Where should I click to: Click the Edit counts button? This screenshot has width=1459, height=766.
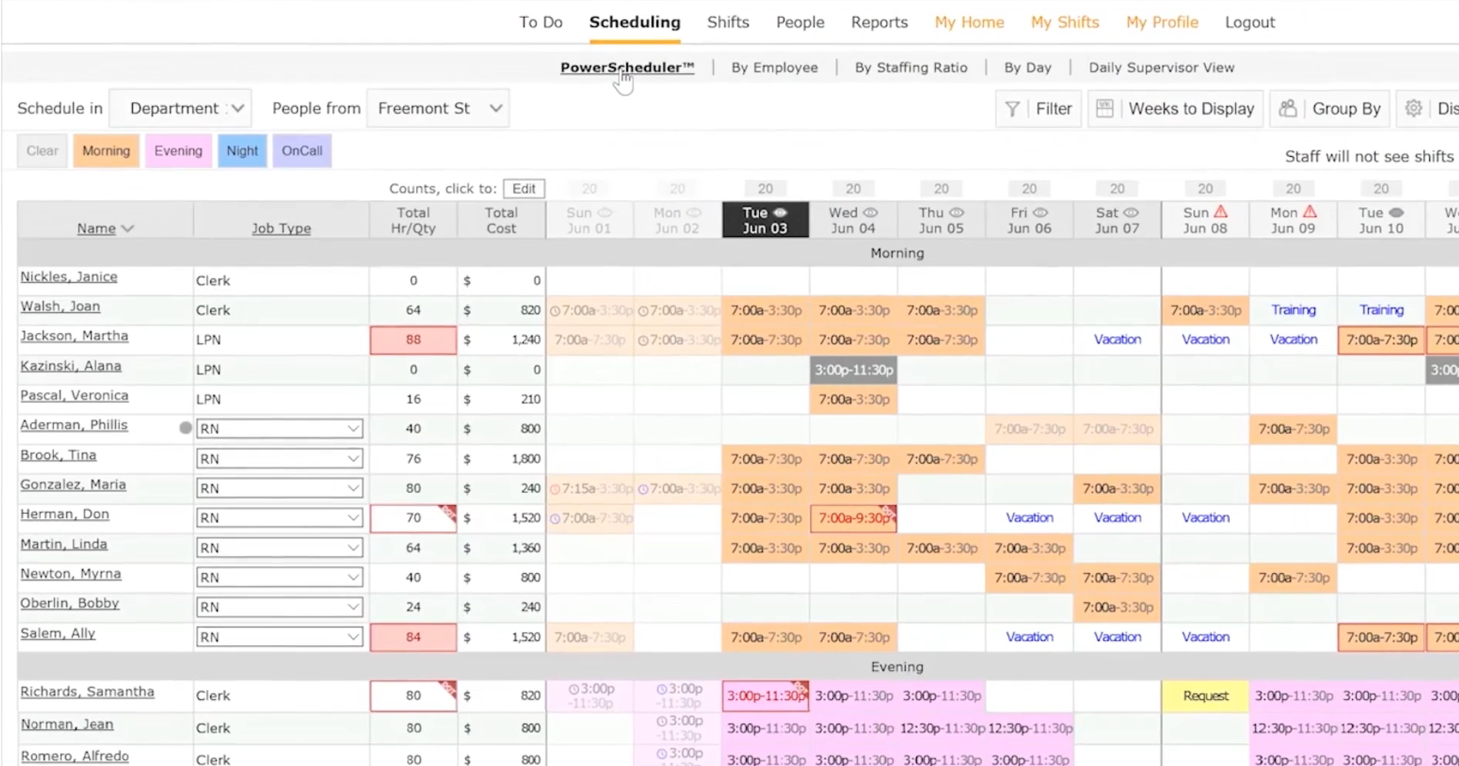pos(523,188)
